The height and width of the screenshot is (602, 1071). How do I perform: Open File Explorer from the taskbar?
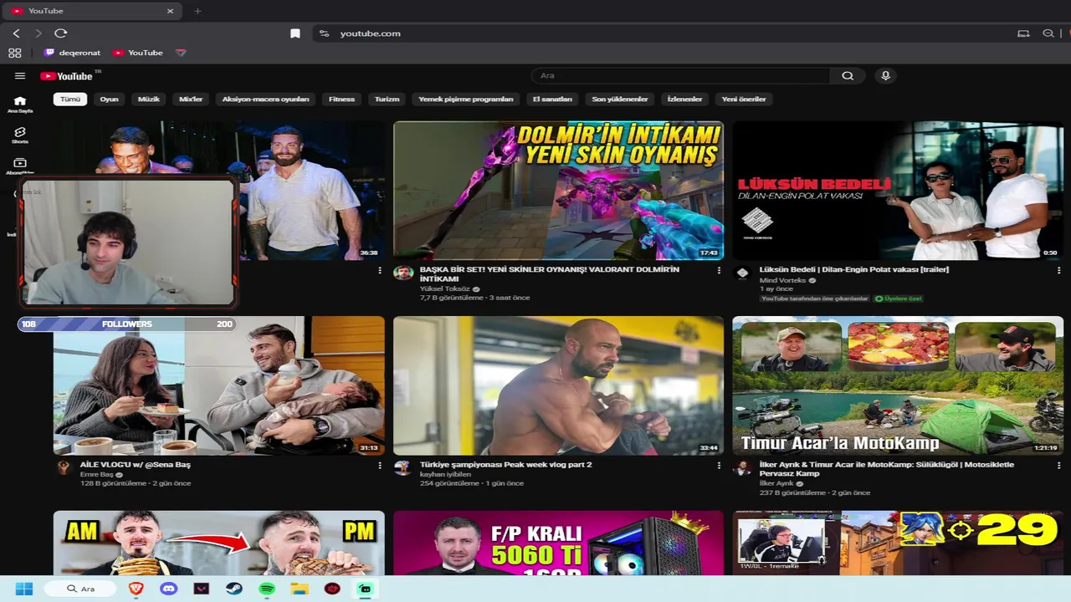(299, 589)
